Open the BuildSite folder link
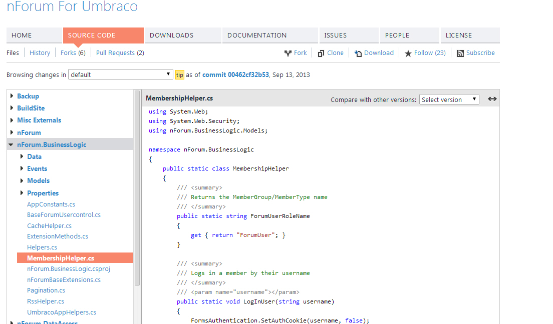Screen dimensions: 553x324 coord(31,108)
